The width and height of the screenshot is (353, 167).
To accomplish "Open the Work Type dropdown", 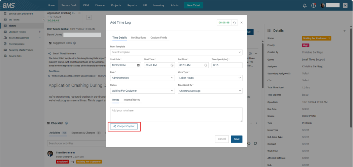I will click(210, 78).
